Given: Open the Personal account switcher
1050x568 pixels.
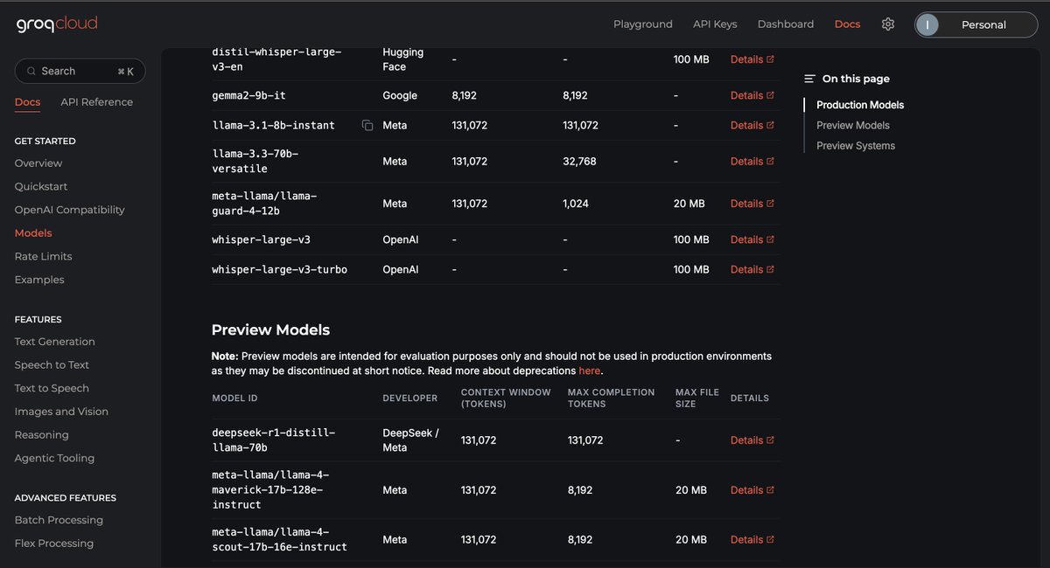Looking at the screenshot, I should coord(976,24).
